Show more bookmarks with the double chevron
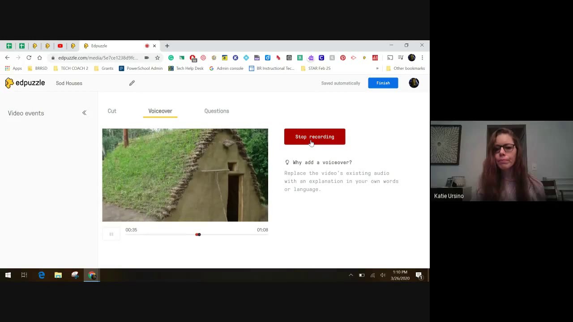This screenshot has width=573, height=322. (x=377, y=68)
